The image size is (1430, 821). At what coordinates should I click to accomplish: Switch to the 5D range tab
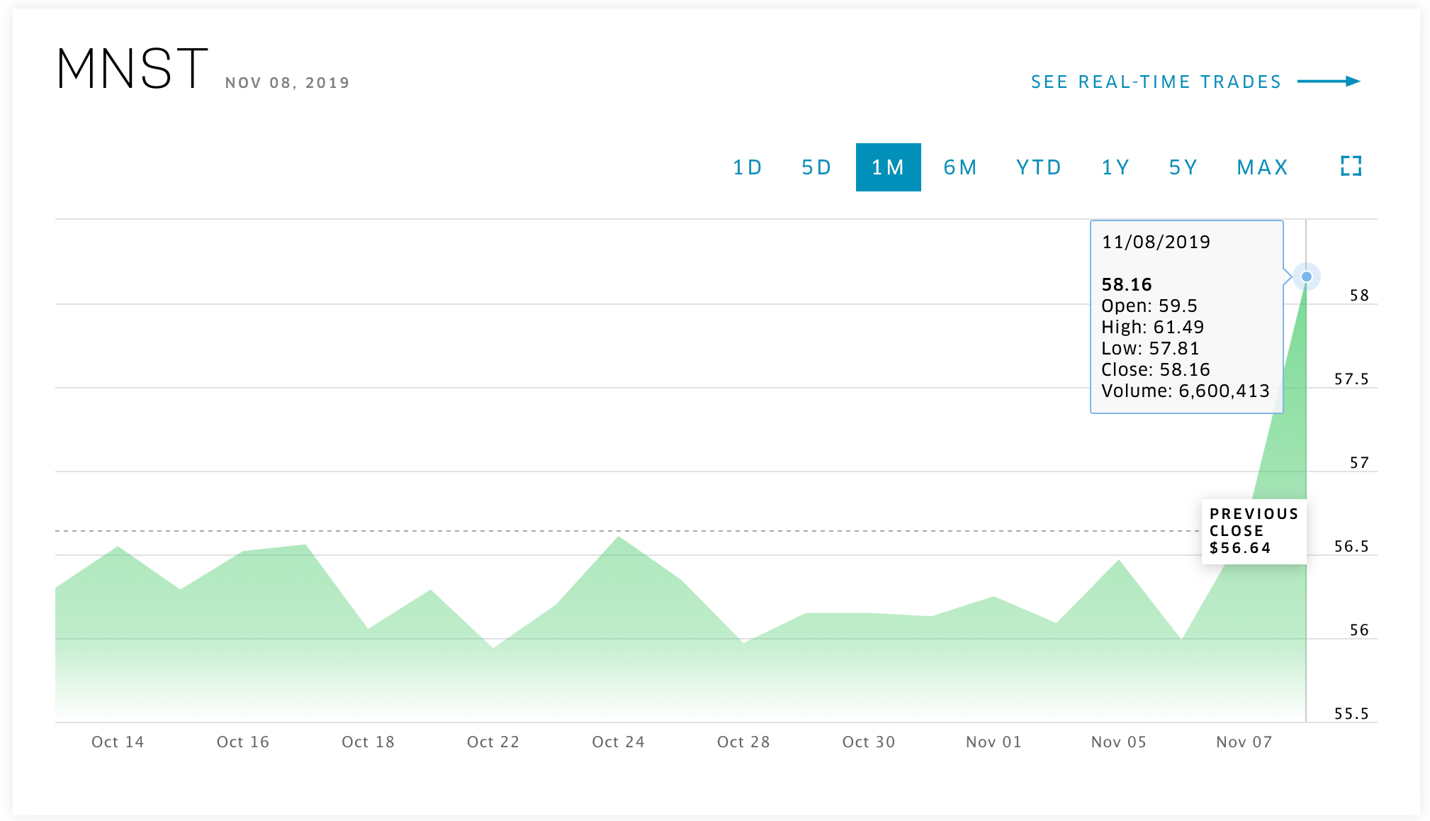816,167
